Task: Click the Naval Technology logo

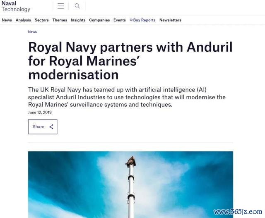Action: point(16,6)
